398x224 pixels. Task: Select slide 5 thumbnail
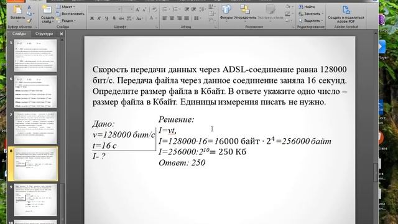[35, 55]
